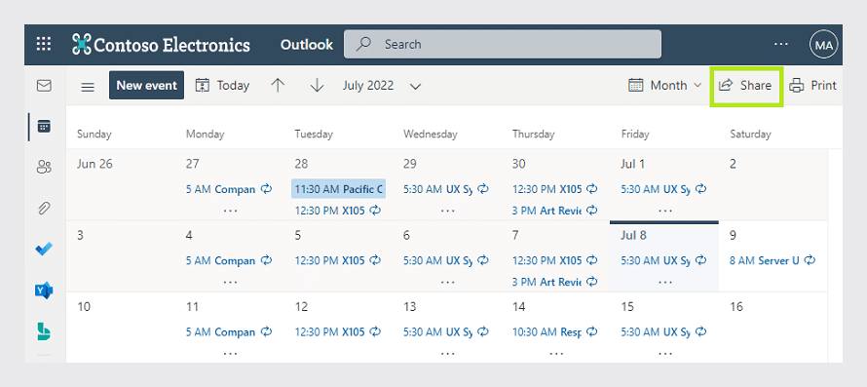Viewport: 867px width, 387px height.
Task: Toggle the hamburger navigation pane
Action: click(x=88, y=87)
